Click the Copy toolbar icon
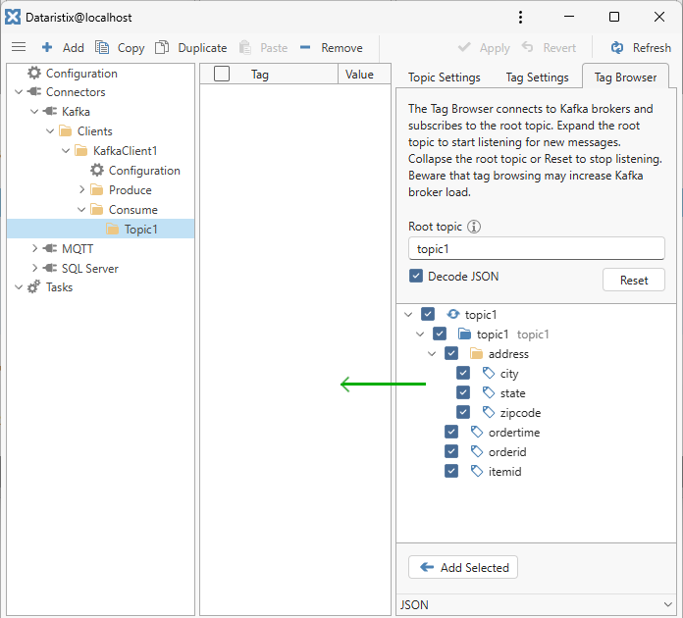Screen dimensions: 683x618 point(102,47)
